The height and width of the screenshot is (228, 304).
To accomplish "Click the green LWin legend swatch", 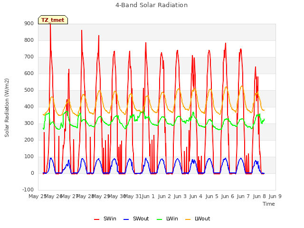I will [160, 219].
